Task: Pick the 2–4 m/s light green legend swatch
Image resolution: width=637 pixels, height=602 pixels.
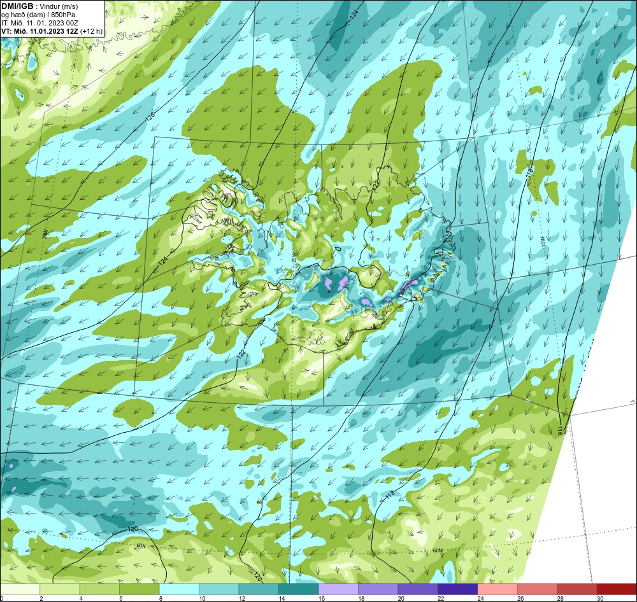Action: pos(60,589)
